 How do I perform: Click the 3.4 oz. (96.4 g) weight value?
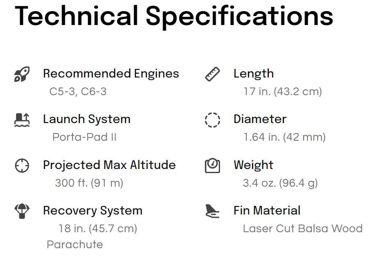pyautogui.click(x=280, y=183)
